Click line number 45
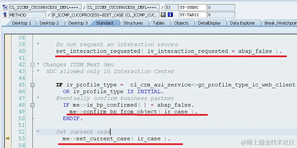The width and height of the screenshot is (297, 148). pos(21,85)
